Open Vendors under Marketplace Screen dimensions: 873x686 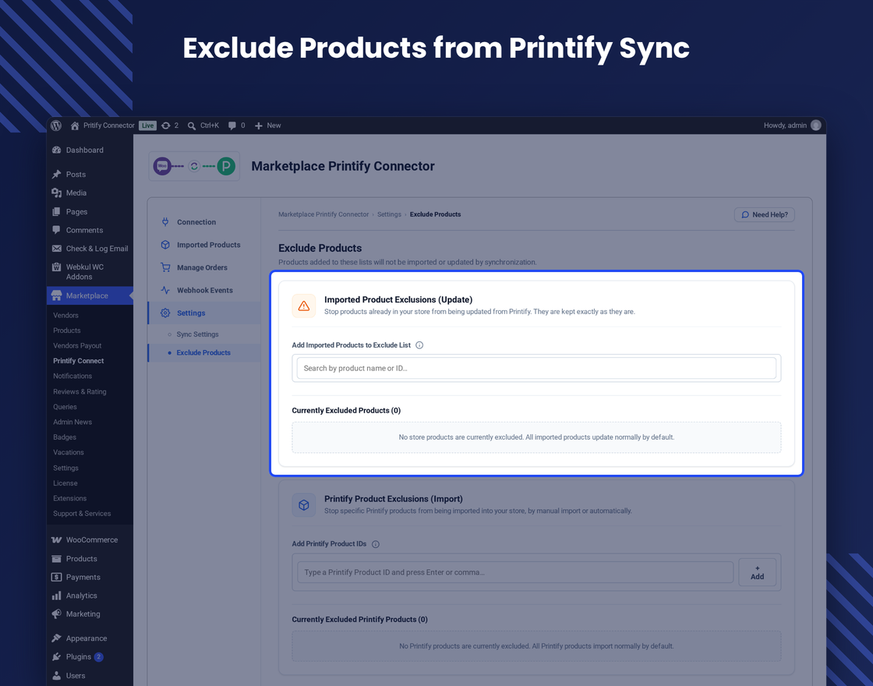click(65, 315)
